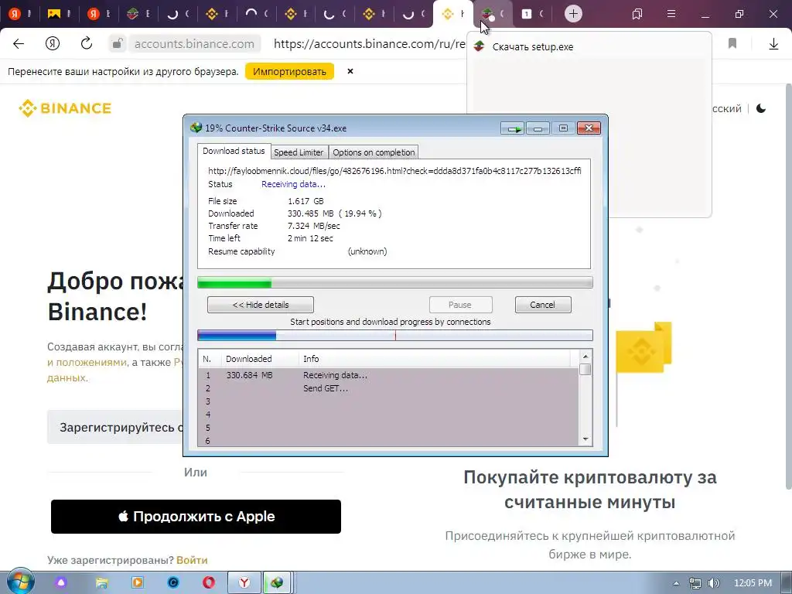
Task: Click the Продолжить с Apple button
Action: [x=196, y=516]
